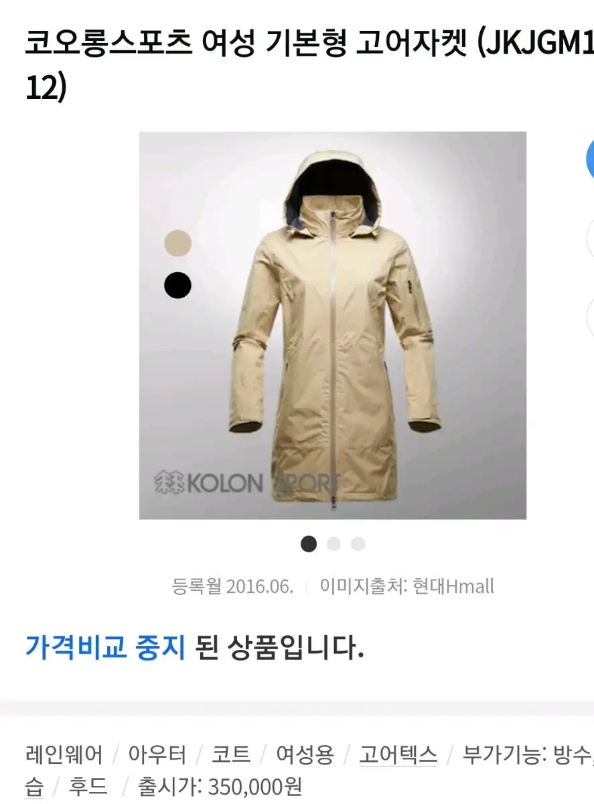
Task: Open the beige jacket product image
Action: coord(333,326)
